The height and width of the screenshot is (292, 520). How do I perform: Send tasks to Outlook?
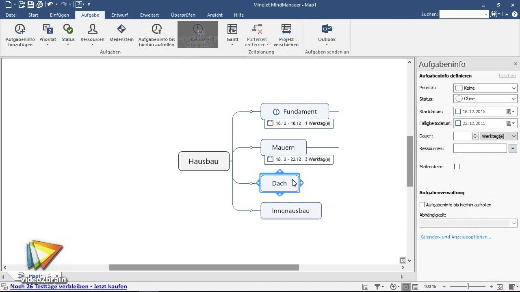point(327,35)
